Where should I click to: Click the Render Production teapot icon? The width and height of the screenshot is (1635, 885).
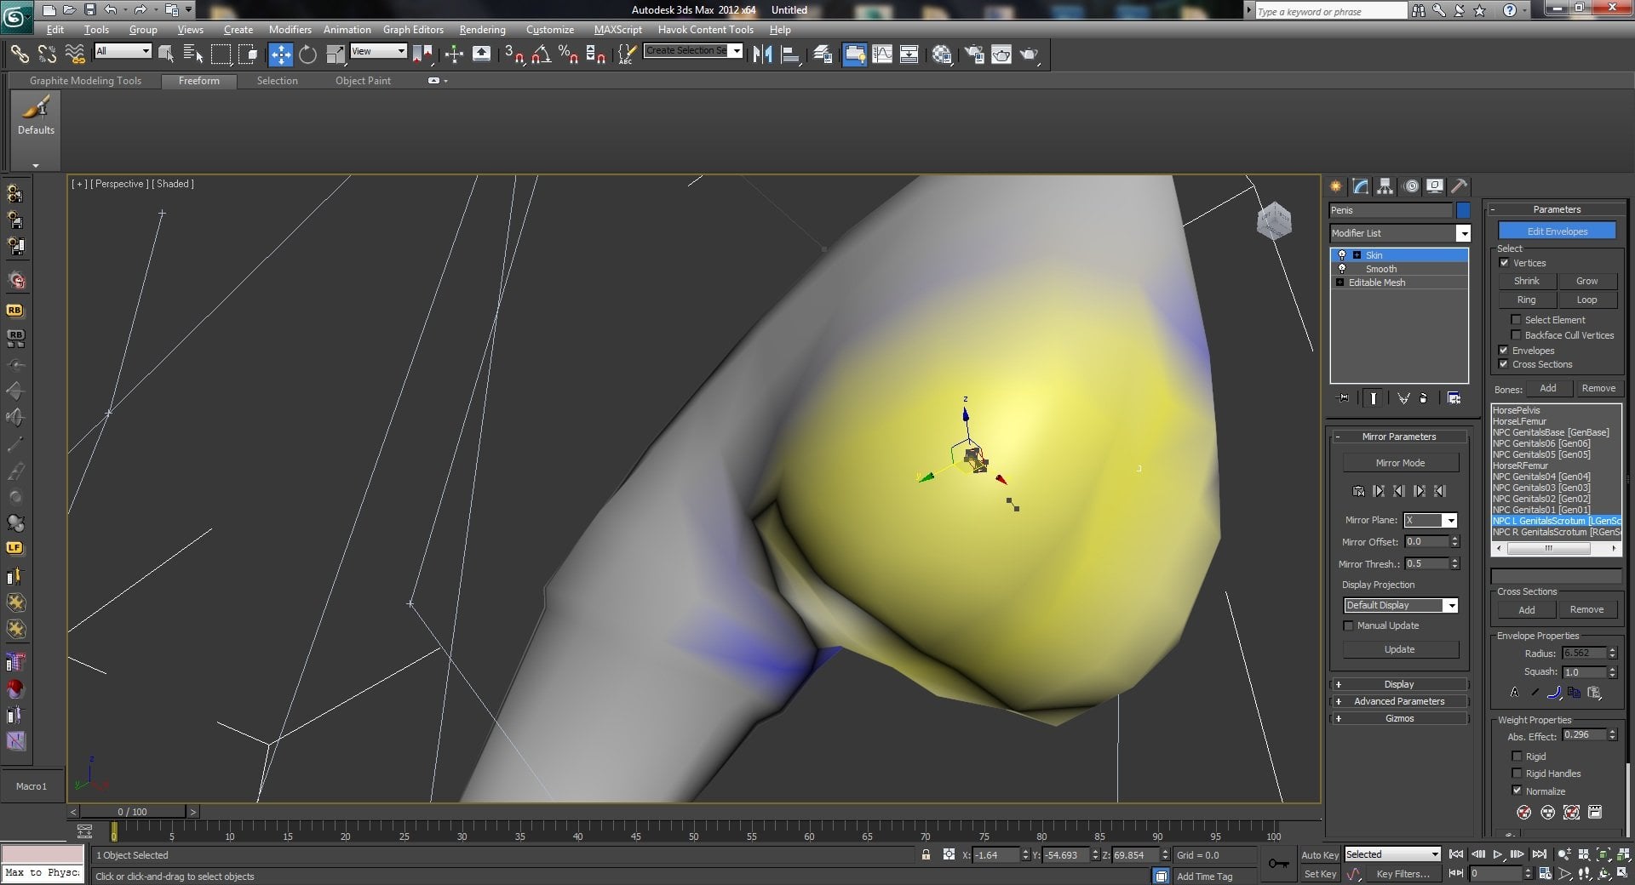click(x=1030, y=54)
